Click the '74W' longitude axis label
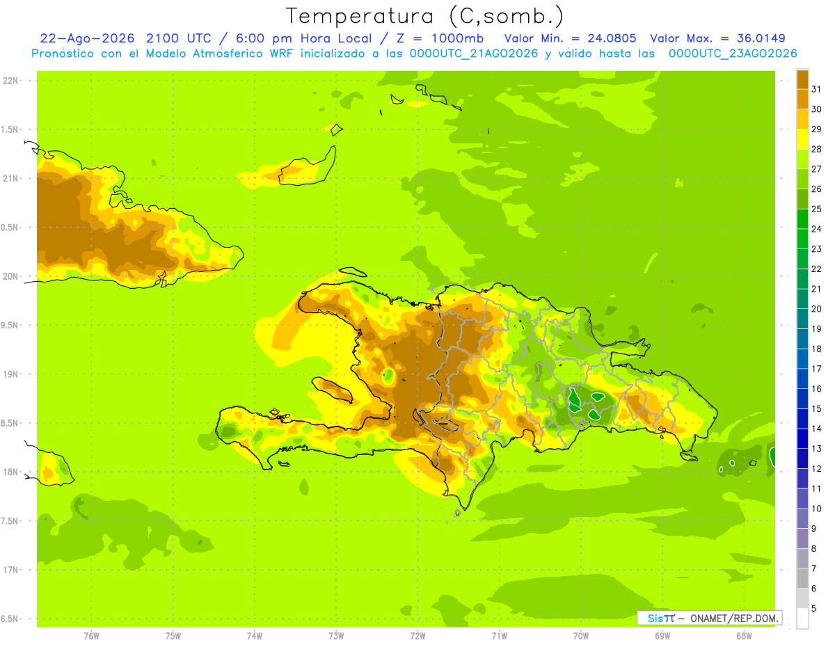835x645 pixels. click(255, 636)
